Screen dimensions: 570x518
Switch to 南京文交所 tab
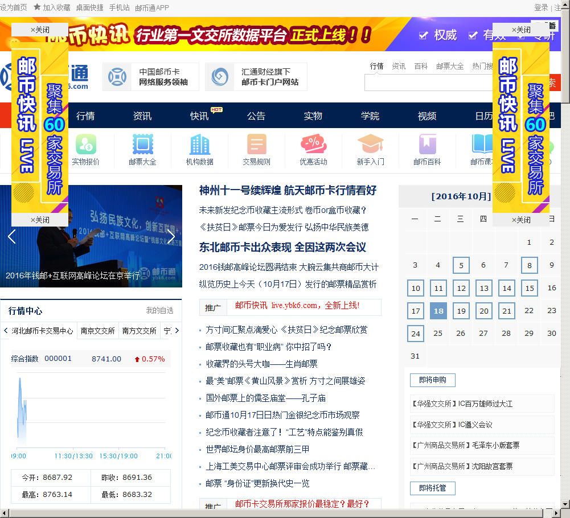pos(97,331)
